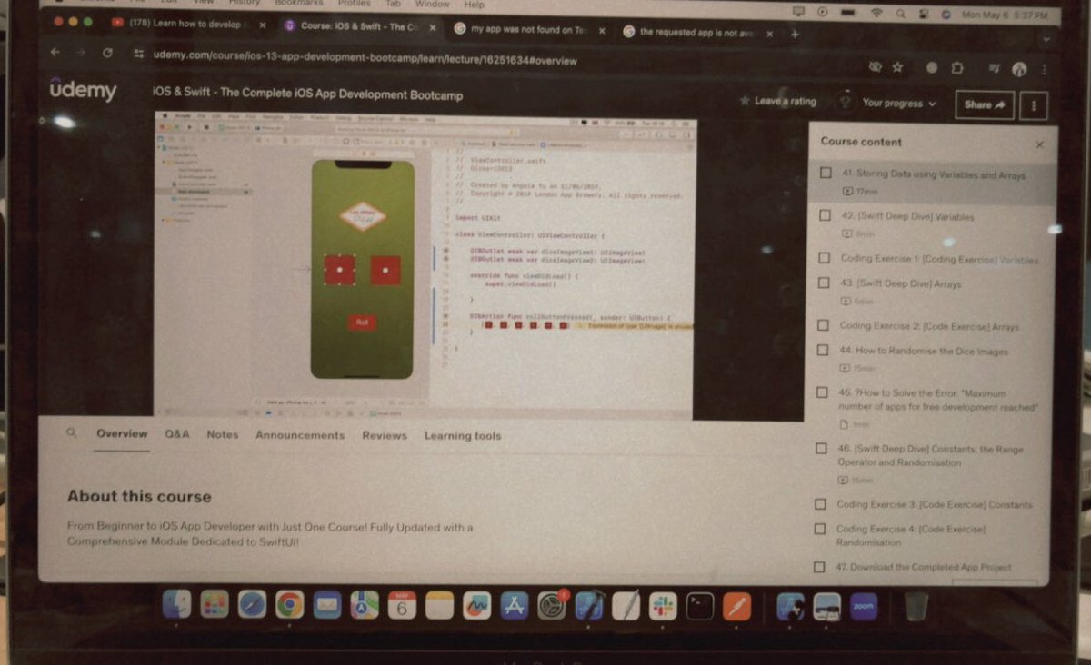Check Coding Exercise 2 Arrays as done
The image size is (1091, 665).
click(x=823, y=325)
